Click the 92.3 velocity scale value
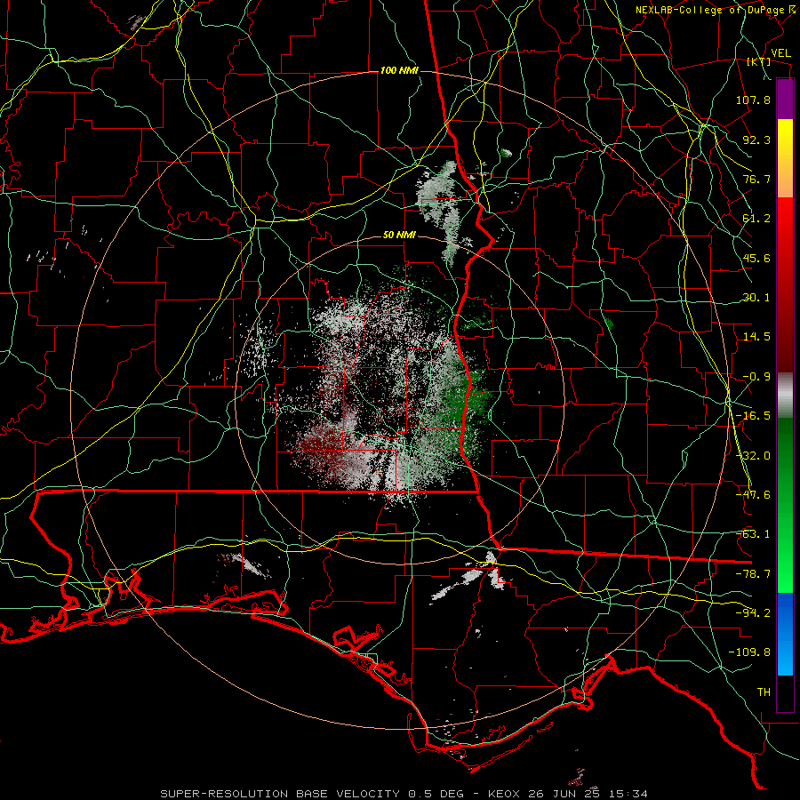This screenshot has height=800, width=800. pyautogui.click(x=756, y=140)
